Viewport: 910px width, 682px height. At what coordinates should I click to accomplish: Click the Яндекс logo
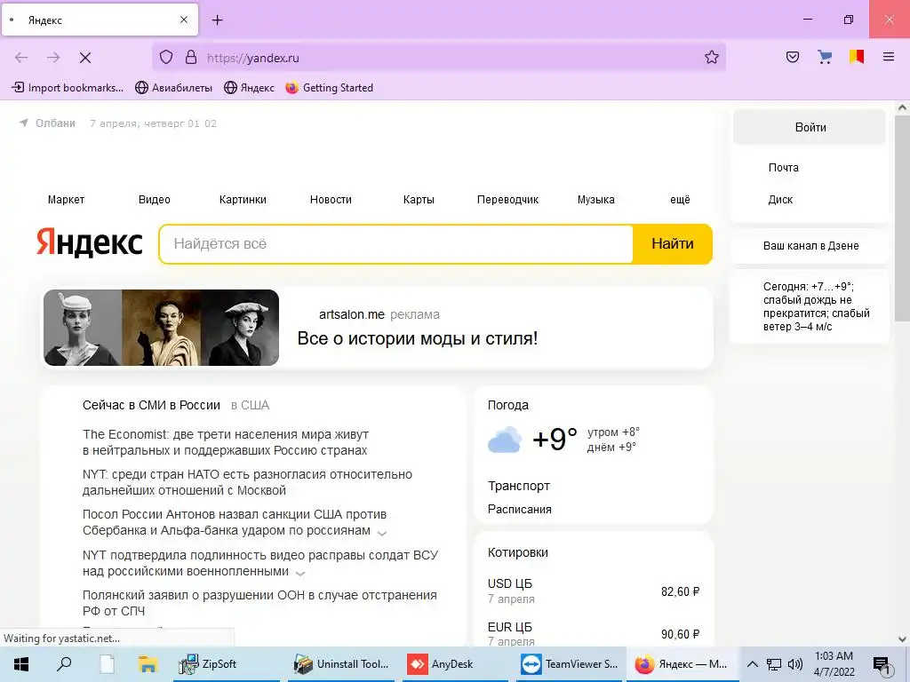[x=90, y=242]
